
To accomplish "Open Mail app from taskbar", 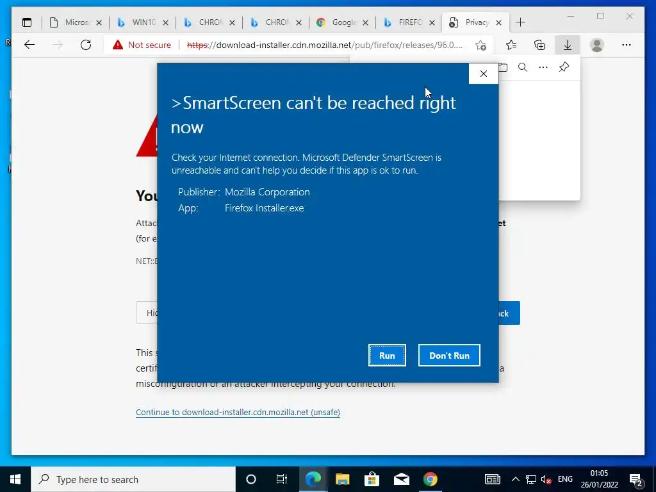I will 401,479.
